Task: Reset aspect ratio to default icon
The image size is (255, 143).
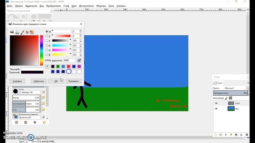Action: [x=43, y=104]
